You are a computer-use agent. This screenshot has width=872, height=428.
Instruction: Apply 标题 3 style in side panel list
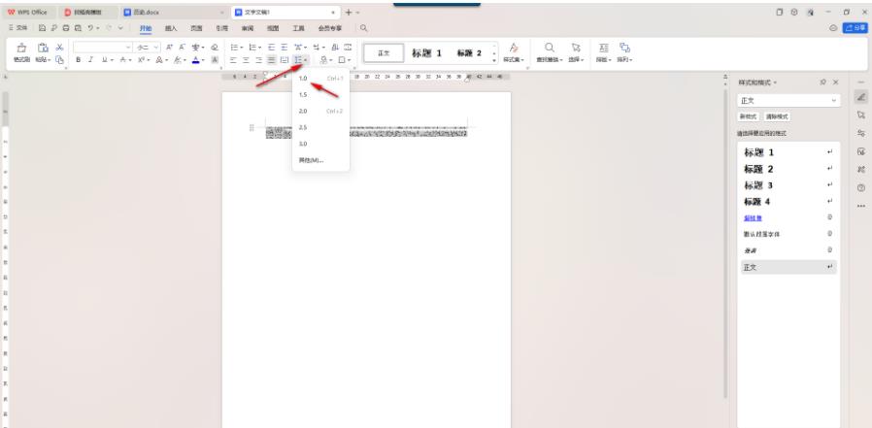coord(788,185)
